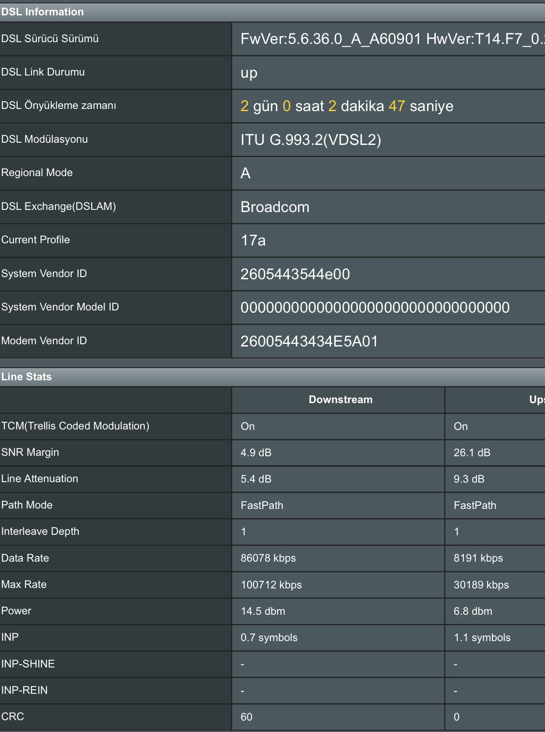Click the downstream CRC count 60
Screen dimensions: 545x732
click(x=246, y=717)
